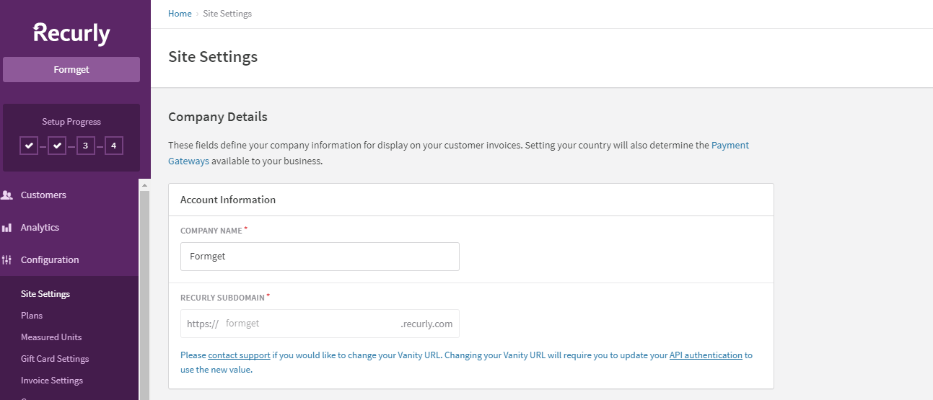933x400 pixels.
Task: Open Gift Card Settings
Action: pyautogui.click(x=55, y=359)
